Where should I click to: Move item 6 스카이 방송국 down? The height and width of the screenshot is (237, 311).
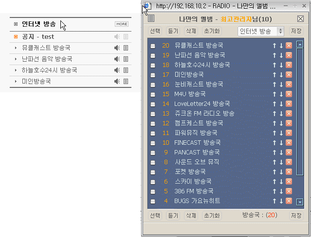(281, 182)
